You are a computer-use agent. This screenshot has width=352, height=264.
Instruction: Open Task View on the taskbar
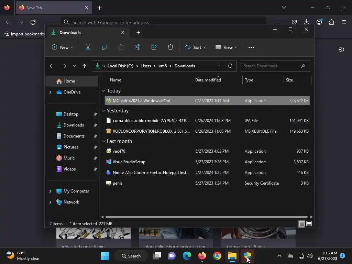(x=157, y=256)
